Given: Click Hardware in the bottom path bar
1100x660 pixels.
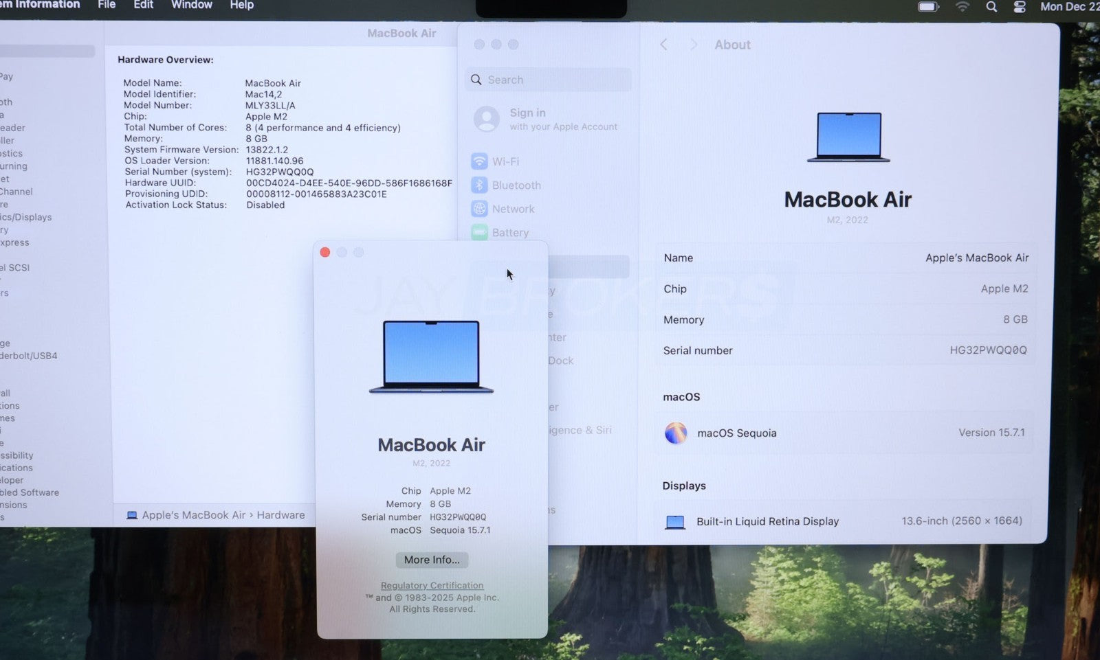Looking at the screenshot, I should tap(280, 515).
